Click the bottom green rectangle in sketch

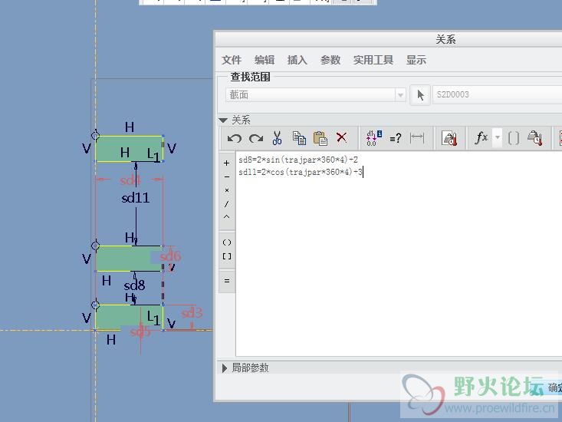click(129, 318)
